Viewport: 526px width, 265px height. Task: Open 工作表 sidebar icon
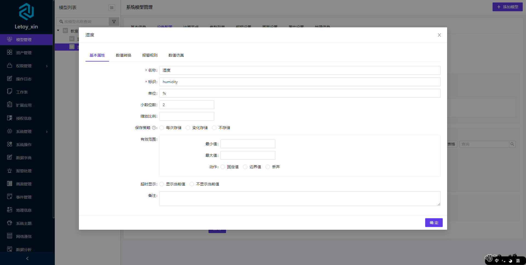tap(10, 92)
